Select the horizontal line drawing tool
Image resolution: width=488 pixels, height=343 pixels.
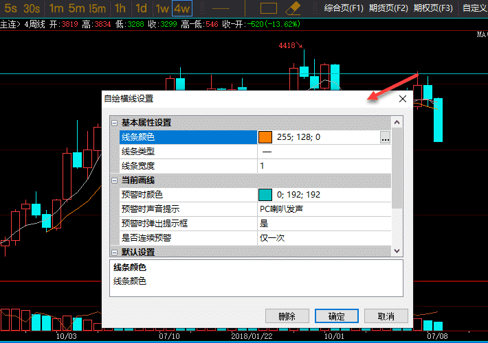(221, 8)
